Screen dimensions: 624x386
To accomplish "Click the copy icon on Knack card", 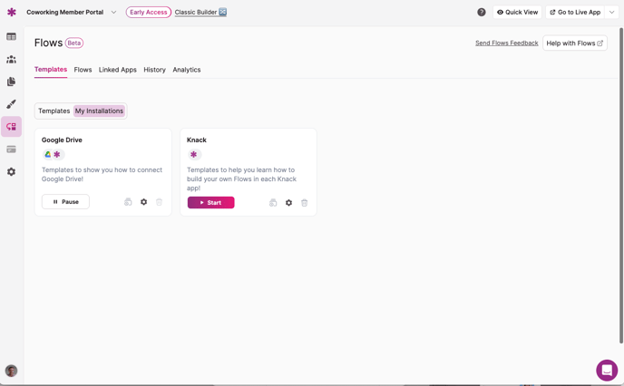I will pyautogui.click(x=273, y=203).
